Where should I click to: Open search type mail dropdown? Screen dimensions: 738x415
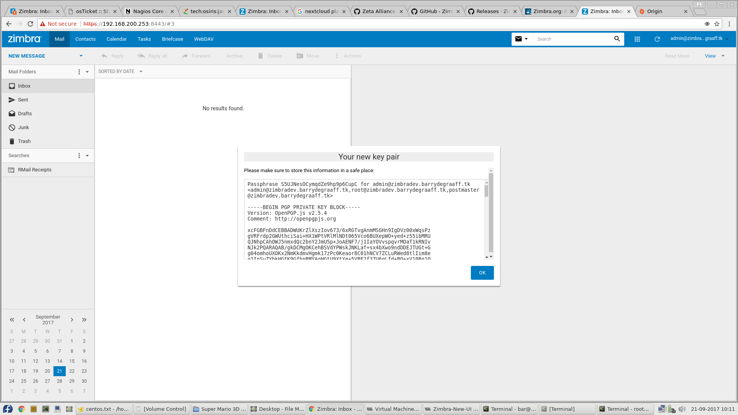pos(522,39)
